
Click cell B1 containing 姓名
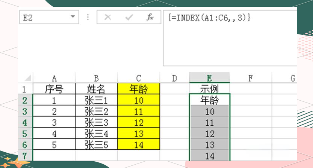point(97,89)
